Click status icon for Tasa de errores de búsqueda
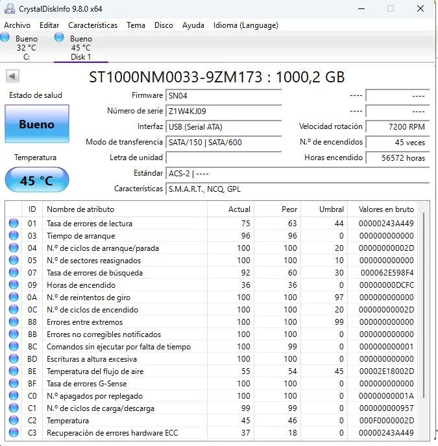 (14, 273)
